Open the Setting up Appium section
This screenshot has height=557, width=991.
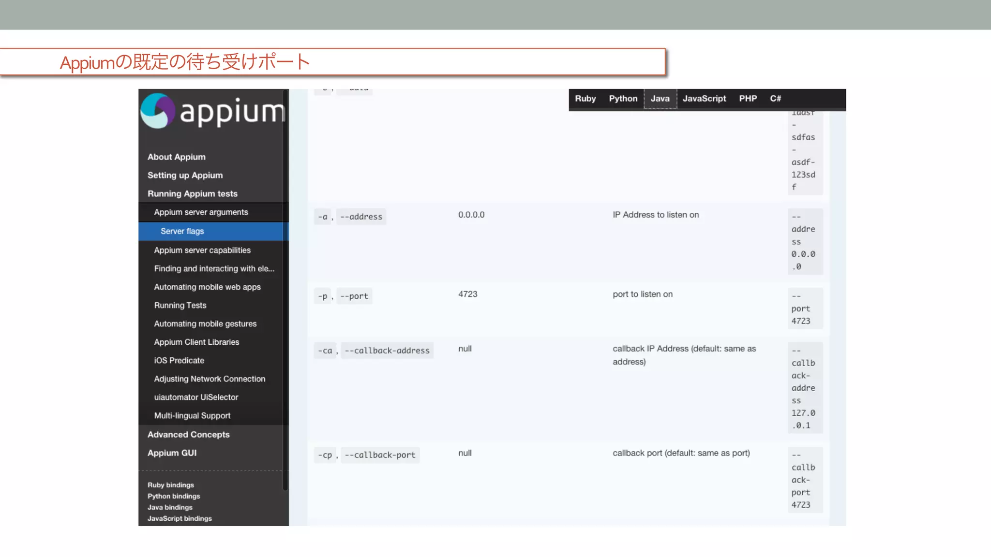(x=185, y=175)
